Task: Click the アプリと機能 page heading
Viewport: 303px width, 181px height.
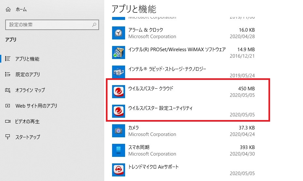Action: 134,9
